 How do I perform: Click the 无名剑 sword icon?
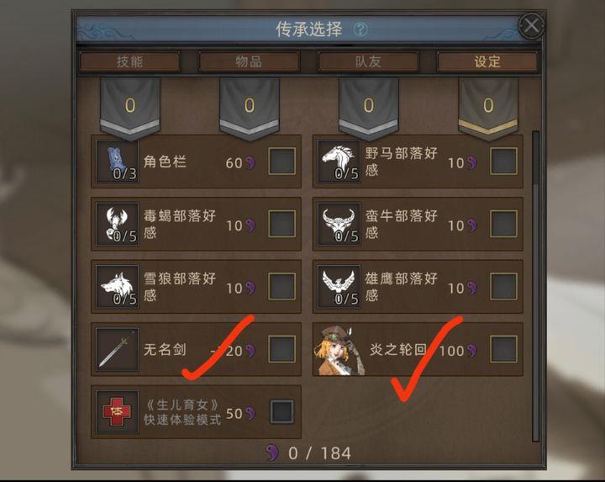click(x=118, y=349)
